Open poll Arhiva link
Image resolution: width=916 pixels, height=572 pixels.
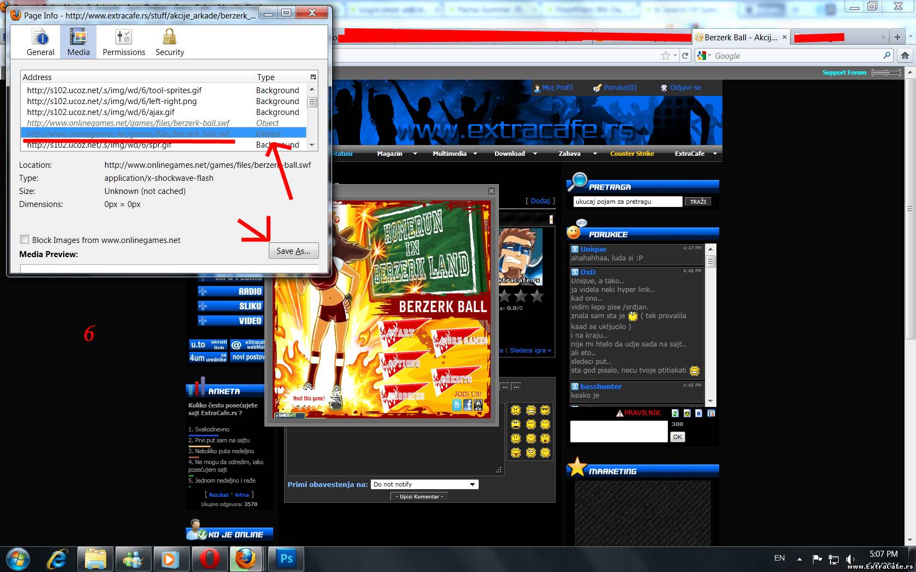pyautogui.click(x=242, y=495)
